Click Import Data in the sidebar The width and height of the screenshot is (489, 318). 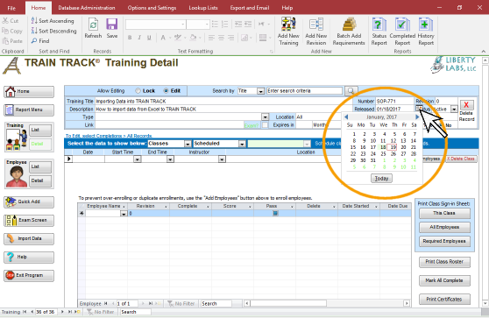pyautogui.click(x=29, y=239)
